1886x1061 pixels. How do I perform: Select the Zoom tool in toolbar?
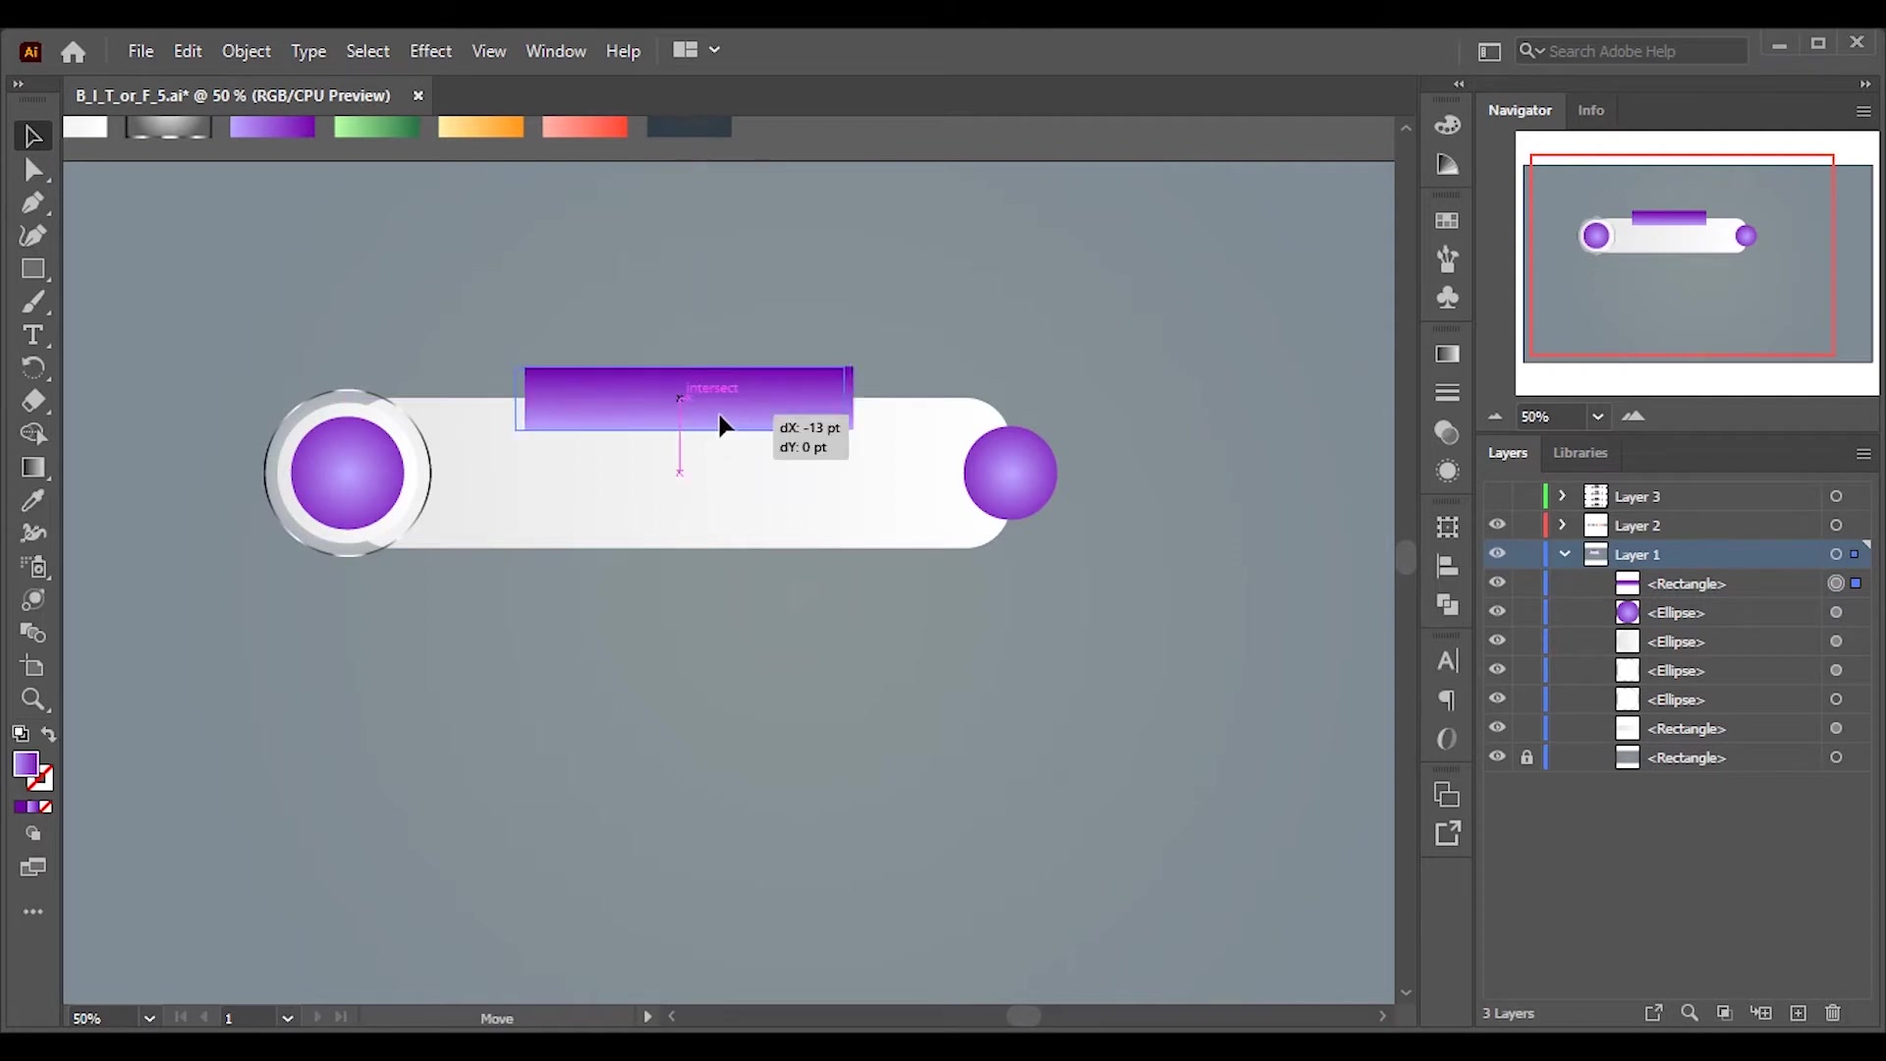pyautogui.click(x=32, y=699)
